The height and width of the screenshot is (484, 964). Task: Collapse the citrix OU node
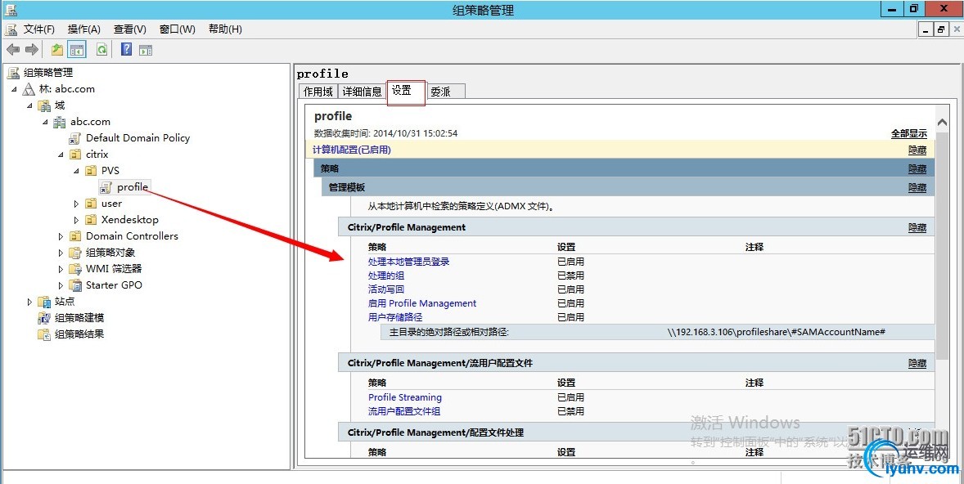[x=61, y=155]
